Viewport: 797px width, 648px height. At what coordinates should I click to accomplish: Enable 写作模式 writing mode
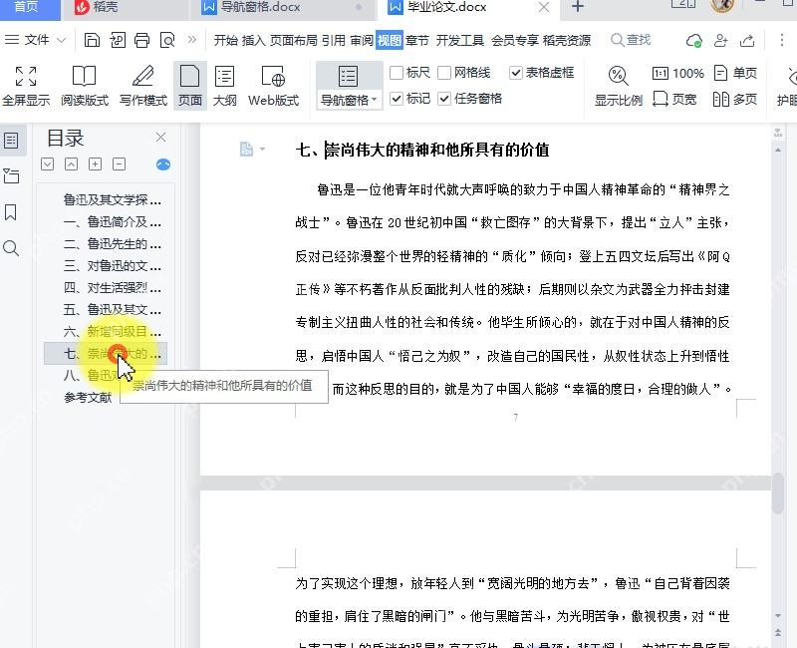point(143,86)
